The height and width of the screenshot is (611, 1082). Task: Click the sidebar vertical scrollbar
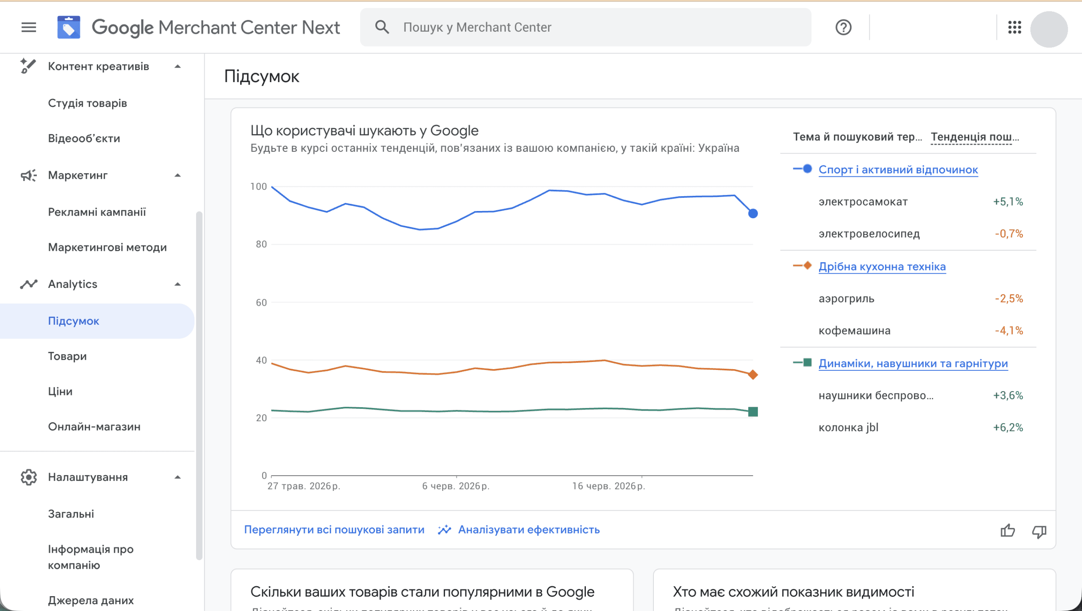(199, 385)
